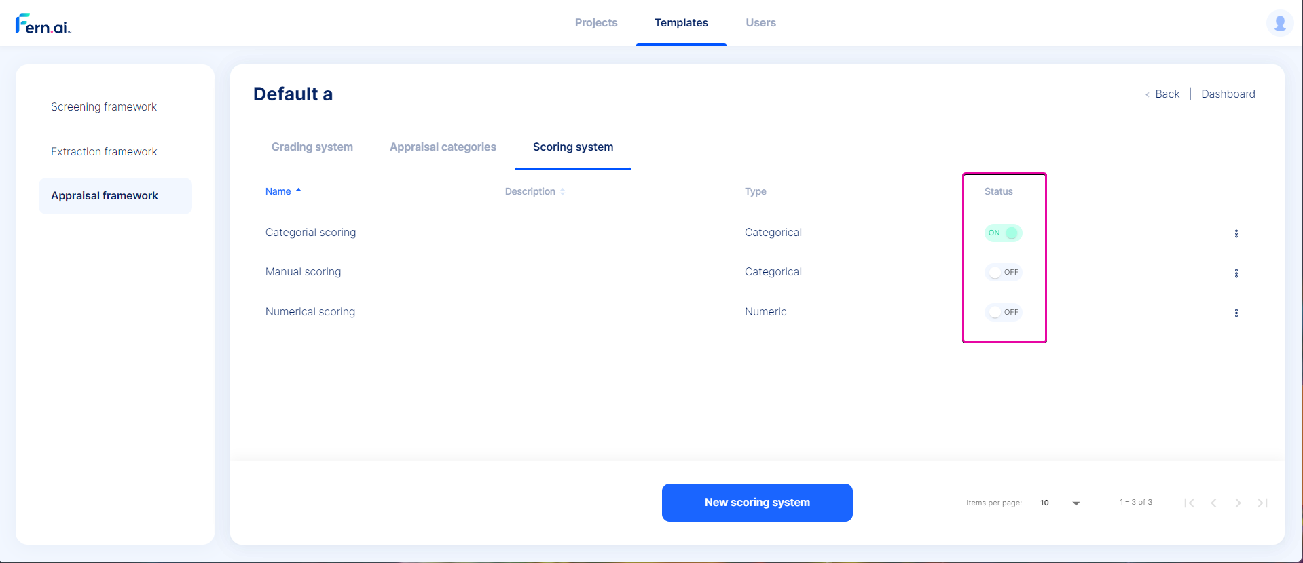Open Extraction framework in the sidebar

104,151
